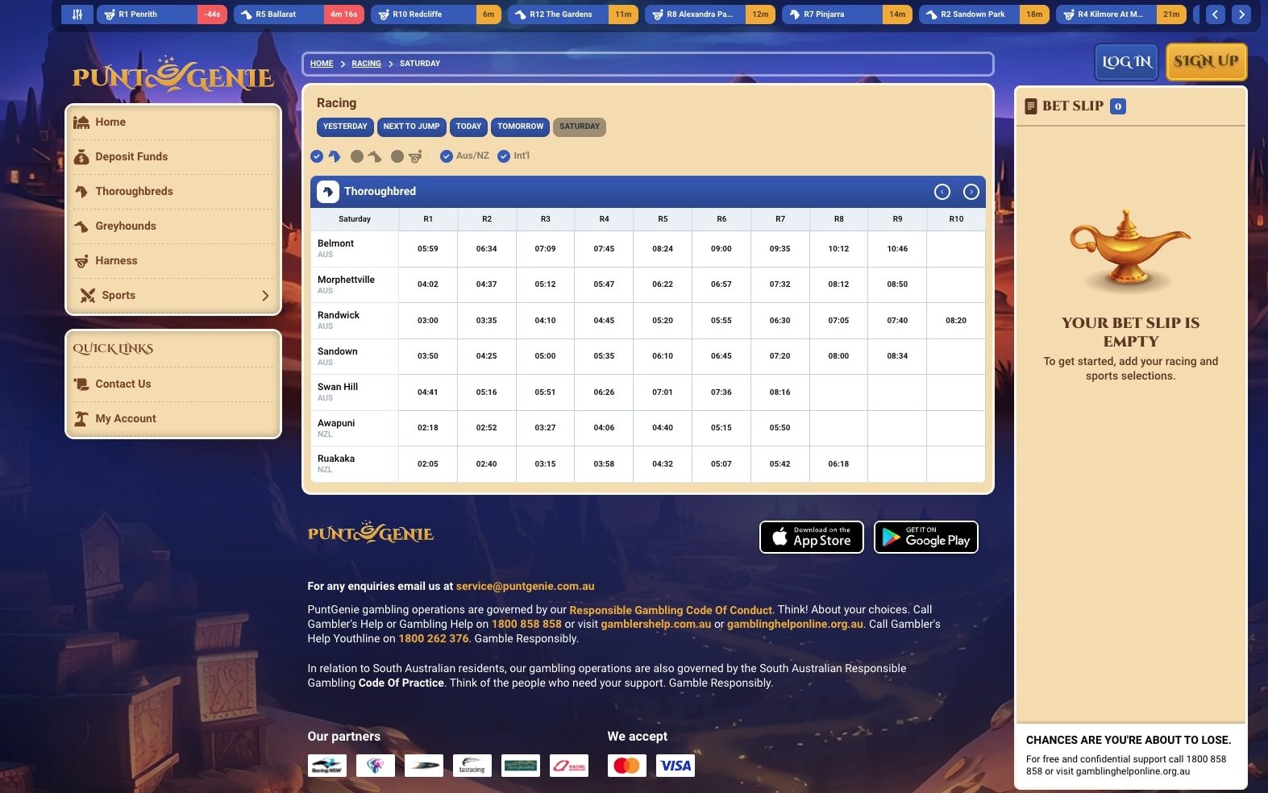Open Responsible Gambling Code Of Conduct link
The height and width of the screenshot is (793, 1268).
pyautogui.click(x=671, y=610)
